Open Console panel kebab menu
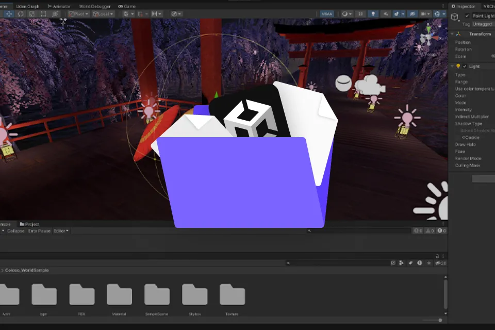This screenshot has width=495, height=330. (443, 224)
